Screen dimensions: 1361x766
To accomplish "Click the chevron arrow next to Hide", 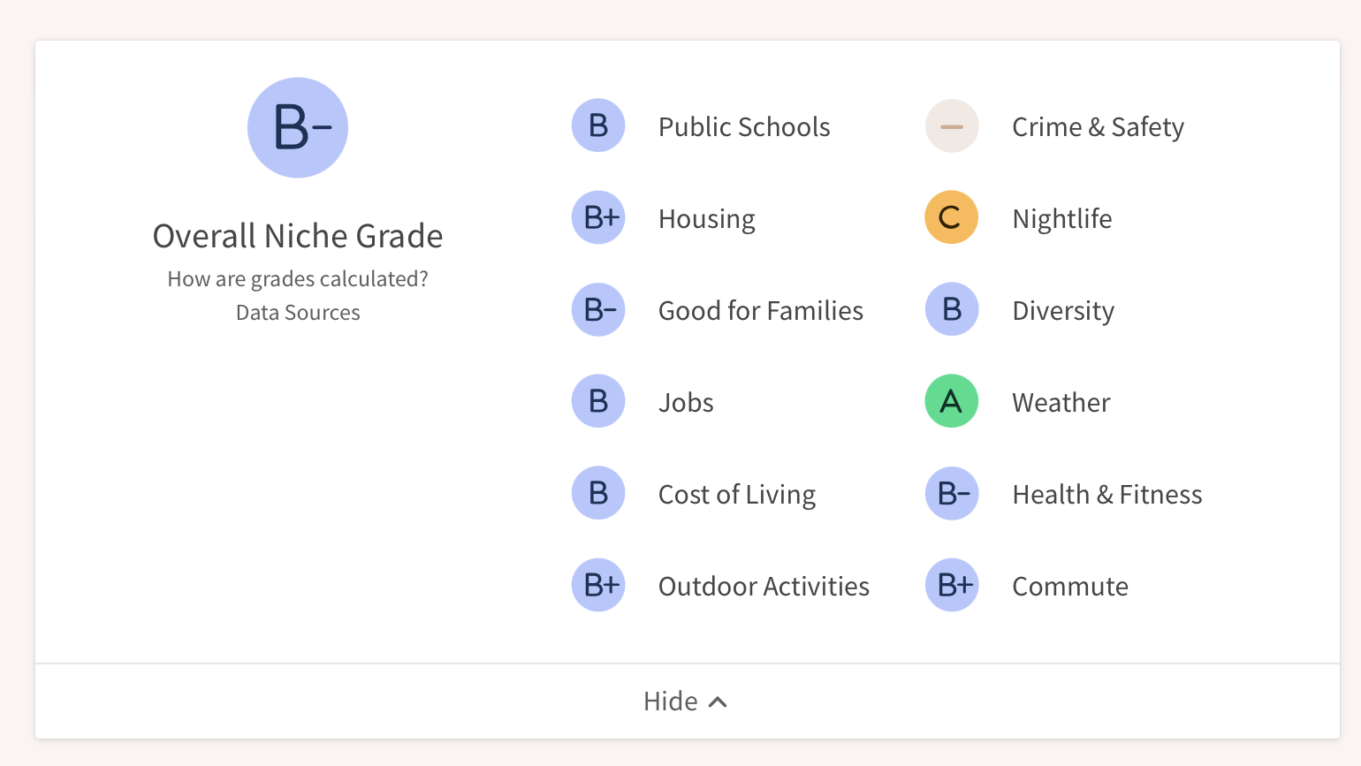I will [719, 702].
